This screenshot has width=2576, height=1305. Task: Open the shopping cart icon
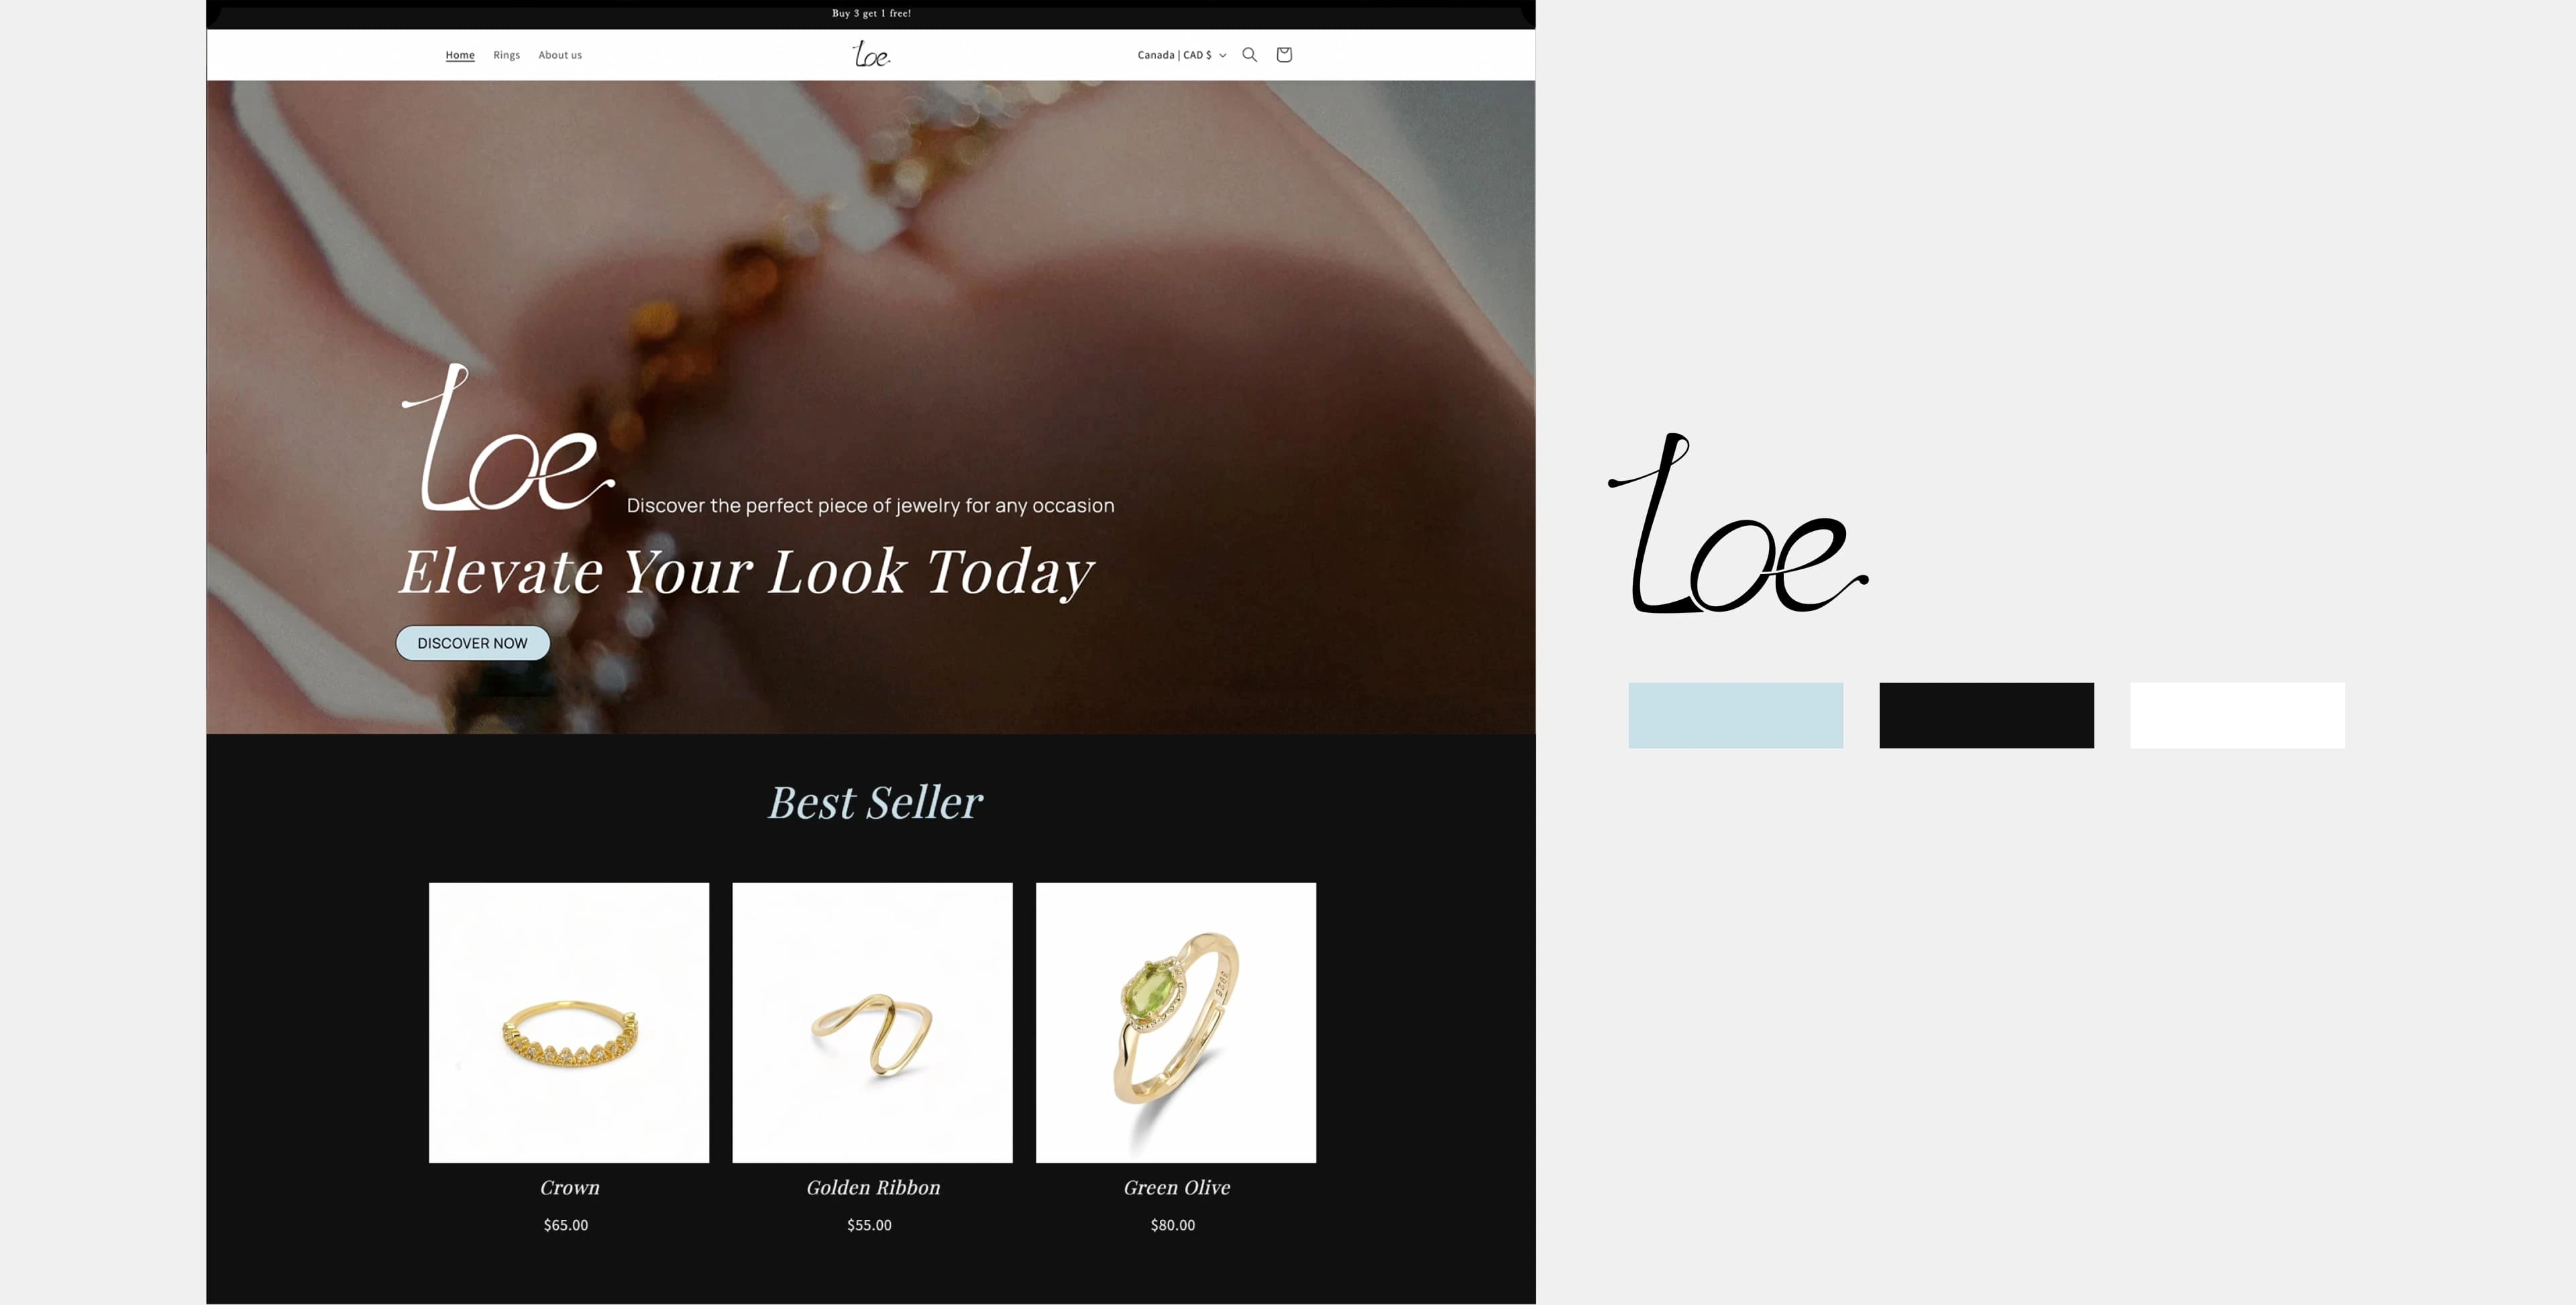1284,55
